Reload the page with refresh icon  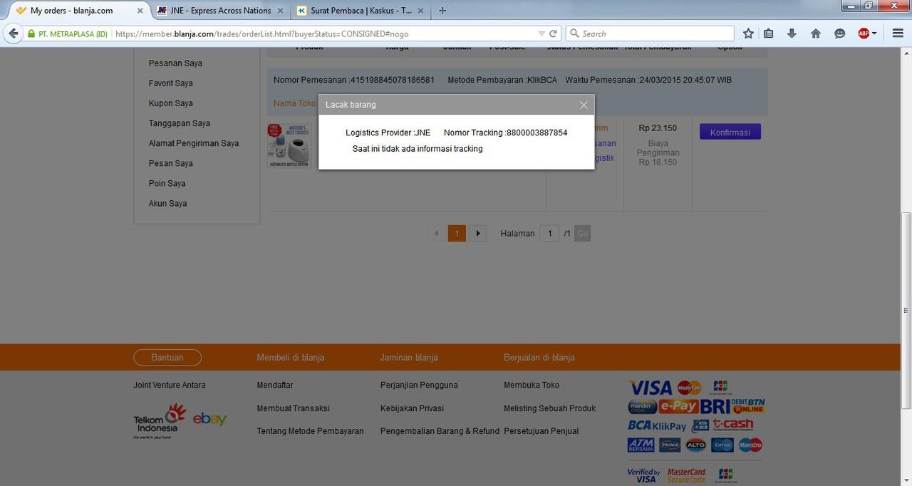pos(553,33)
